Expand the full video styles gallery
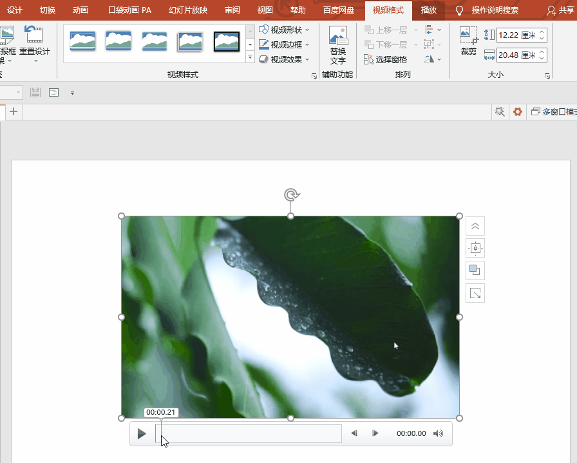The height and width of the screenshot is (463, 577). pyautogui.click(x=251, y=57)
